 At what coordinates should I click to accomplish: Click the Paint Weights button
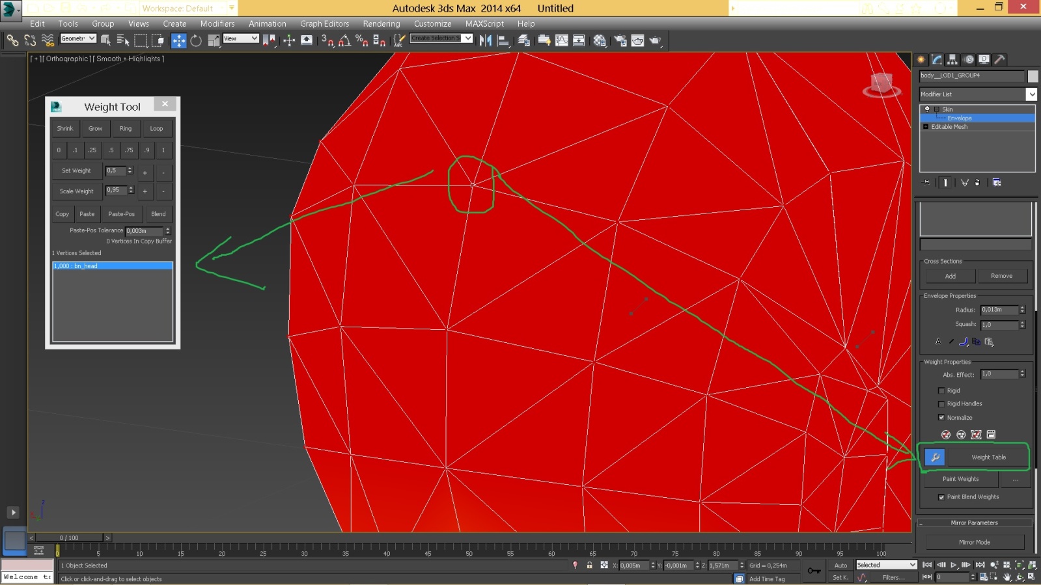961,479
